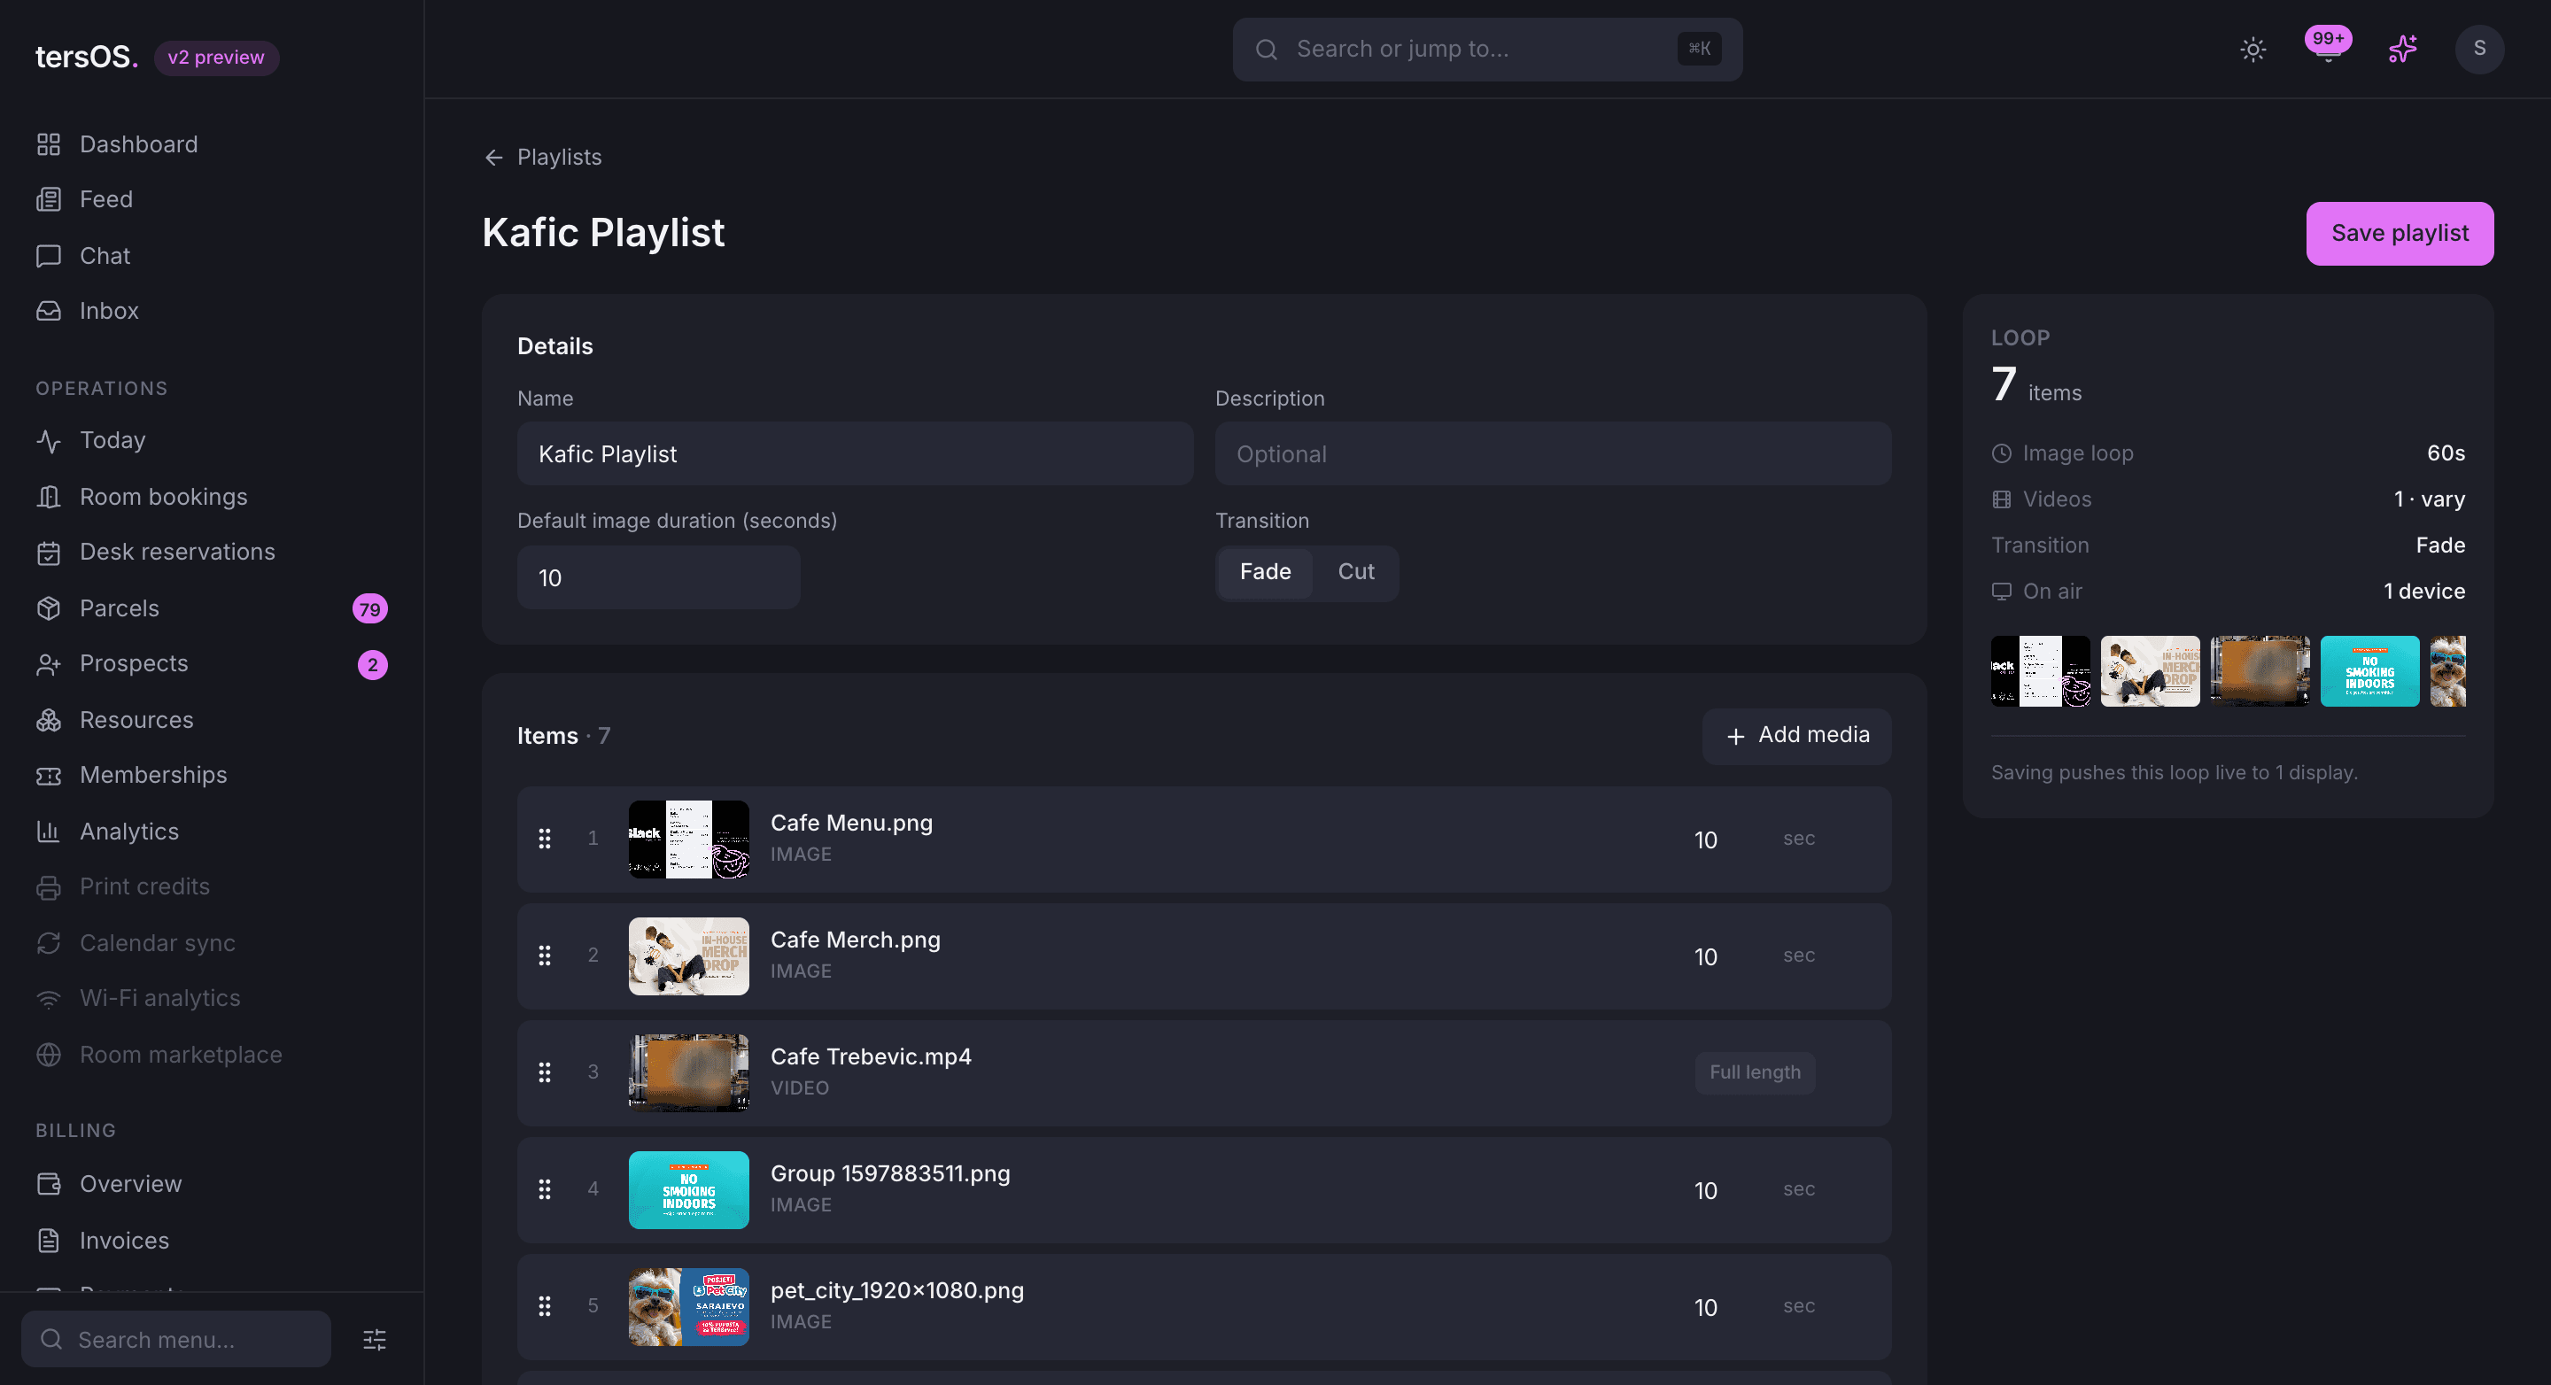Grab the drag handle for Cafe Trebevic.mp4
This screenshot has height=1385, width=2551.
[545, 1072]
